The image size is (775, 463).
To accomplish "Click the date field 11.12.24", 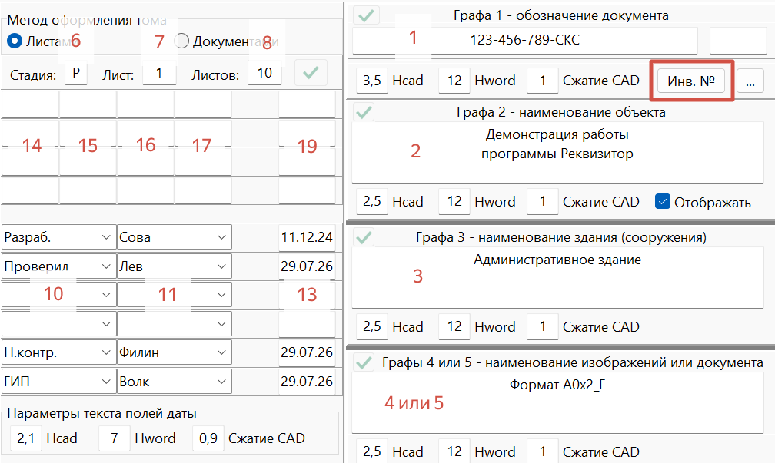I will coord(307,237).
